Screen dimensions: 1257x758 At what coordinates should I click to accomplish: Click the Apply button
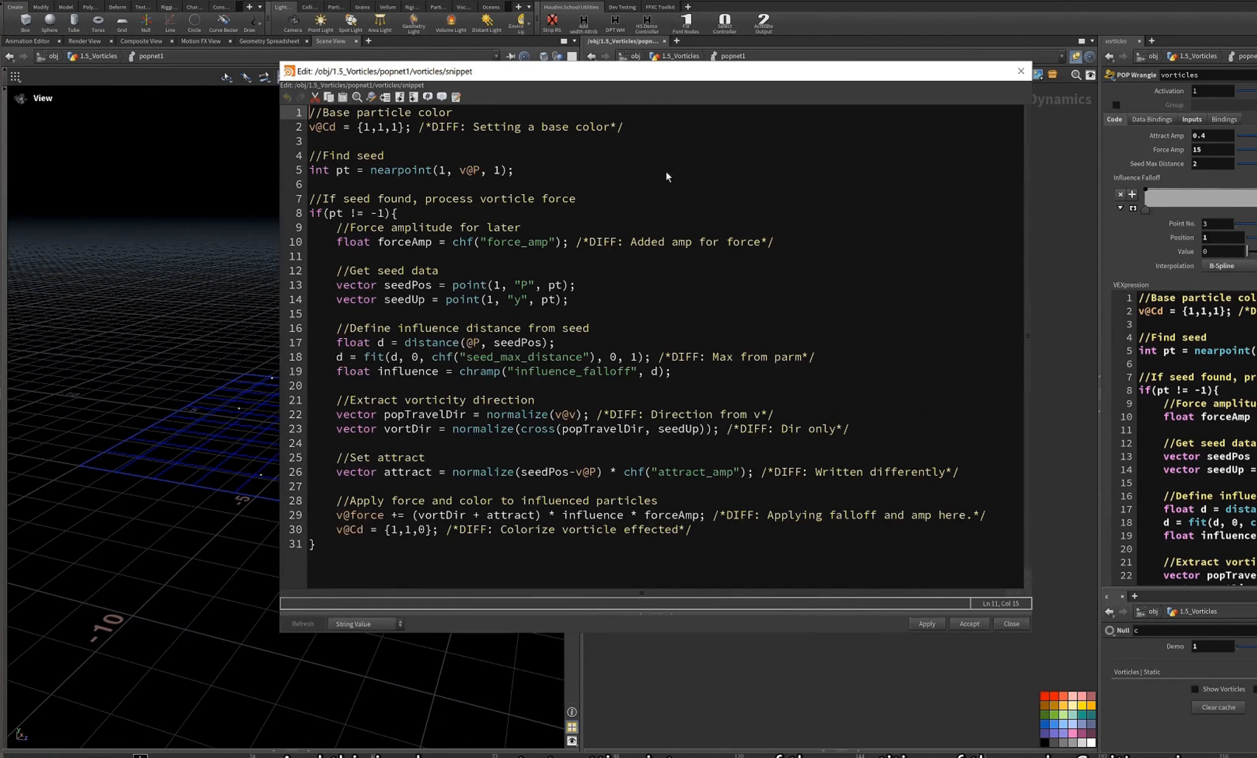(927, 624)
